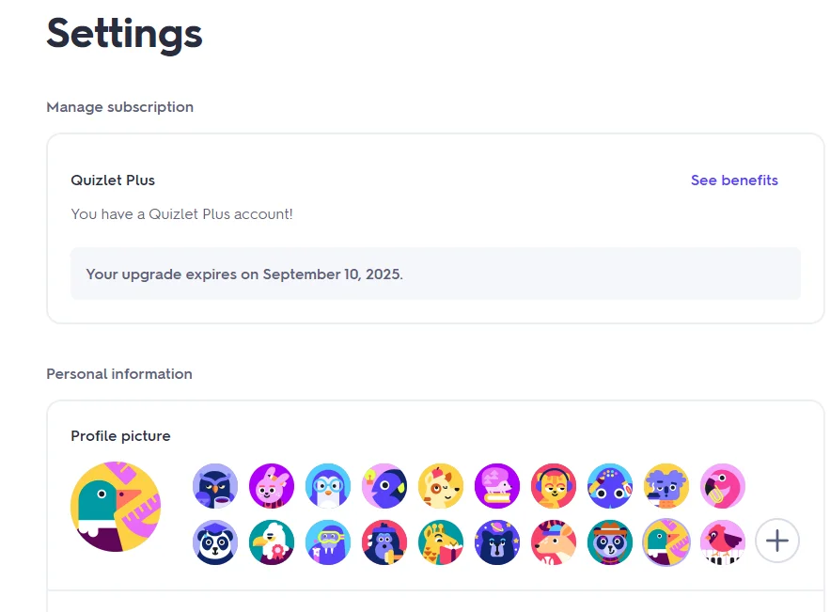Choose the pink bunny avatar
The height and width of the screenshot is (612, 830).
coord(272,486)
